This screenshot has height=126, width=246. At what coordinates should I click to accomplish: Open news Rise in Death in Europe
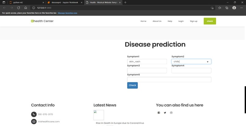[120, 123]
